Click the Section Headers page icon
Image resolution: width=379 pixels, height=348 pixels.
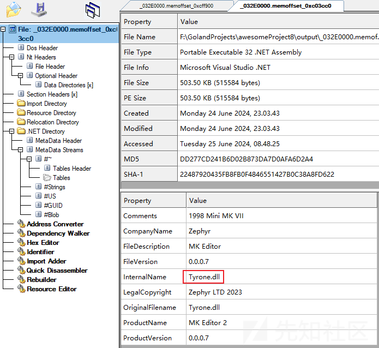point(21,94)
